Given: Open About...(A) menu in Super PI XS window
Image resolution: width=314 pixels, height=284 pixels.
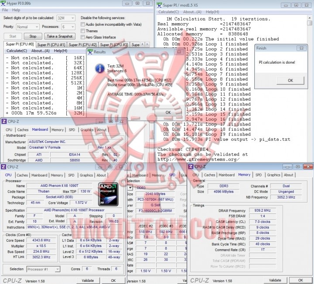Looking at the screenshot, I should click(x=192, y=12).
